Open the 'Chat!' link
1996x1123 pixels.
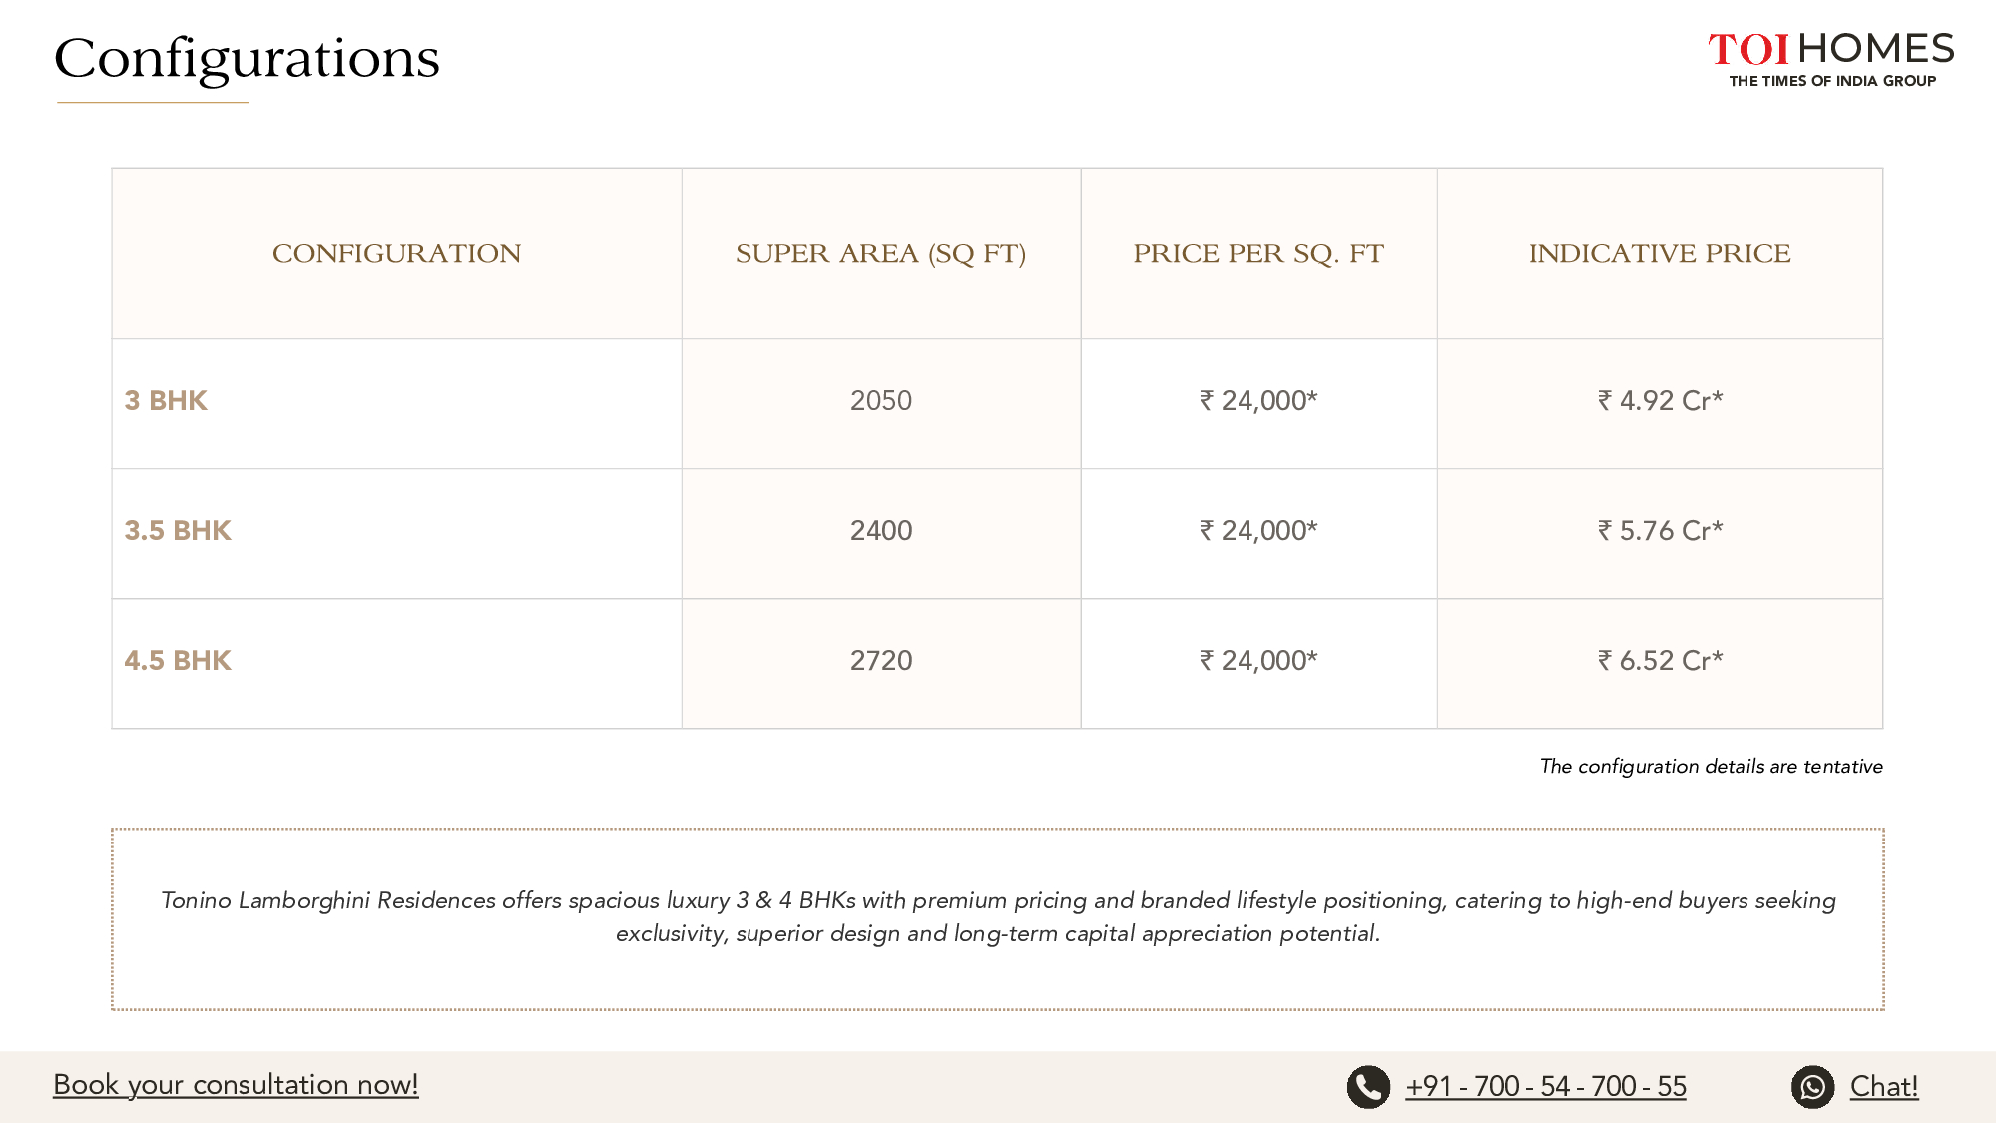pos(1884,1086)
